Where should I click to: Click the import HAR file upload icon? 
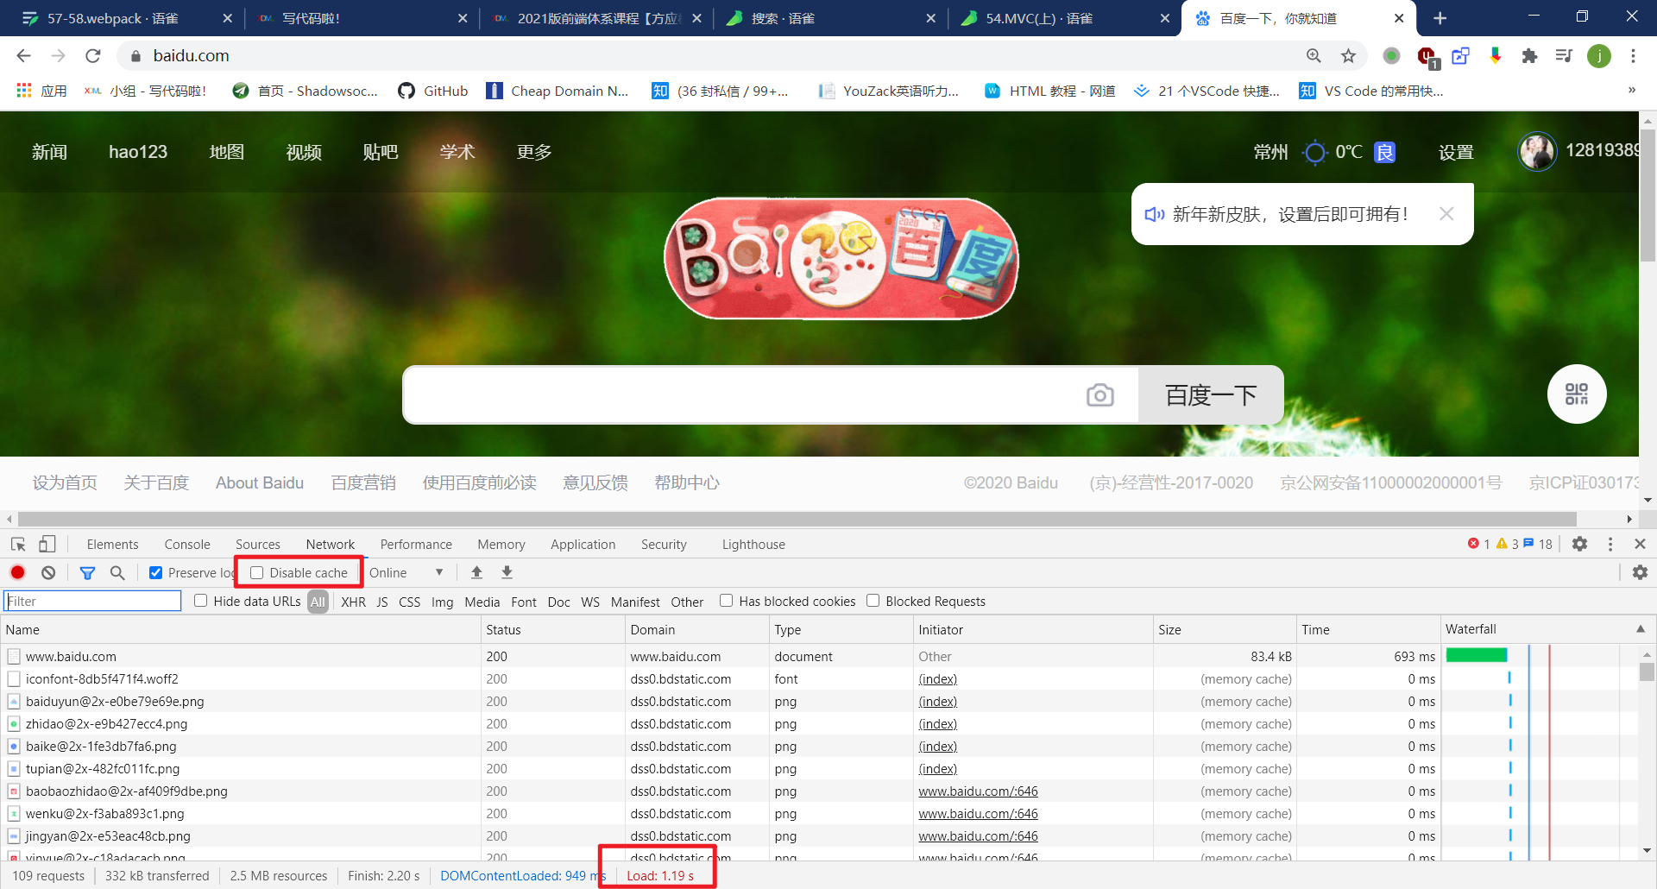(x=476, y=572)
